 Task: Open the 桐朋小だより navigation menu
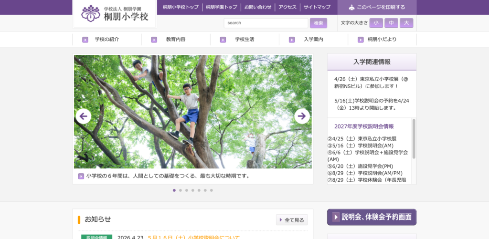click(382, 40)
